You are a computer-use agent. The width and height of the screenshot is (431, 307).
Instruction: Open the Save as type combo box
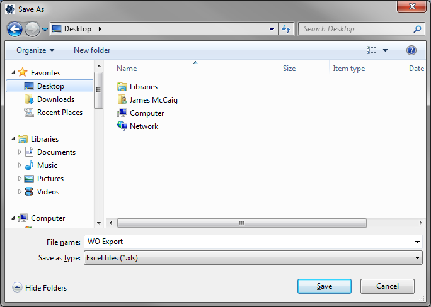(253, 258)
